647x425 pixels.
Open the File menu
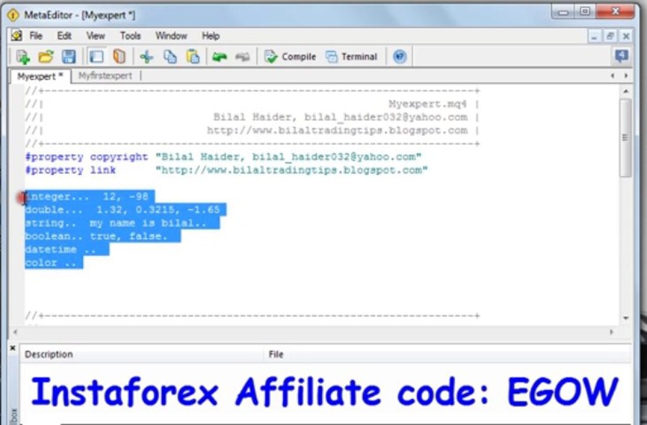36,36
